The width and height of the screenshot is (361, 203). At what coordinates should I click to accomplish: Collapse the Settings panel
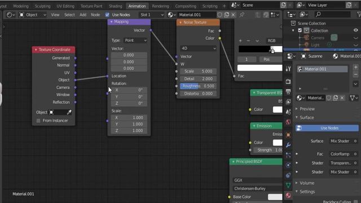pyautogui.click(x=297, y=192)
